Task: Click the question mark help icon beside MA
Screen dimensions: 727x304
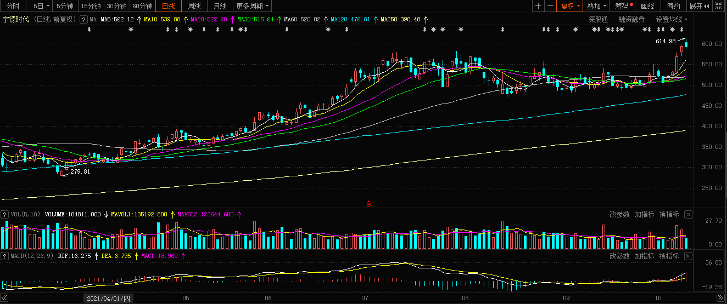Action: click(x=83, y=19)
